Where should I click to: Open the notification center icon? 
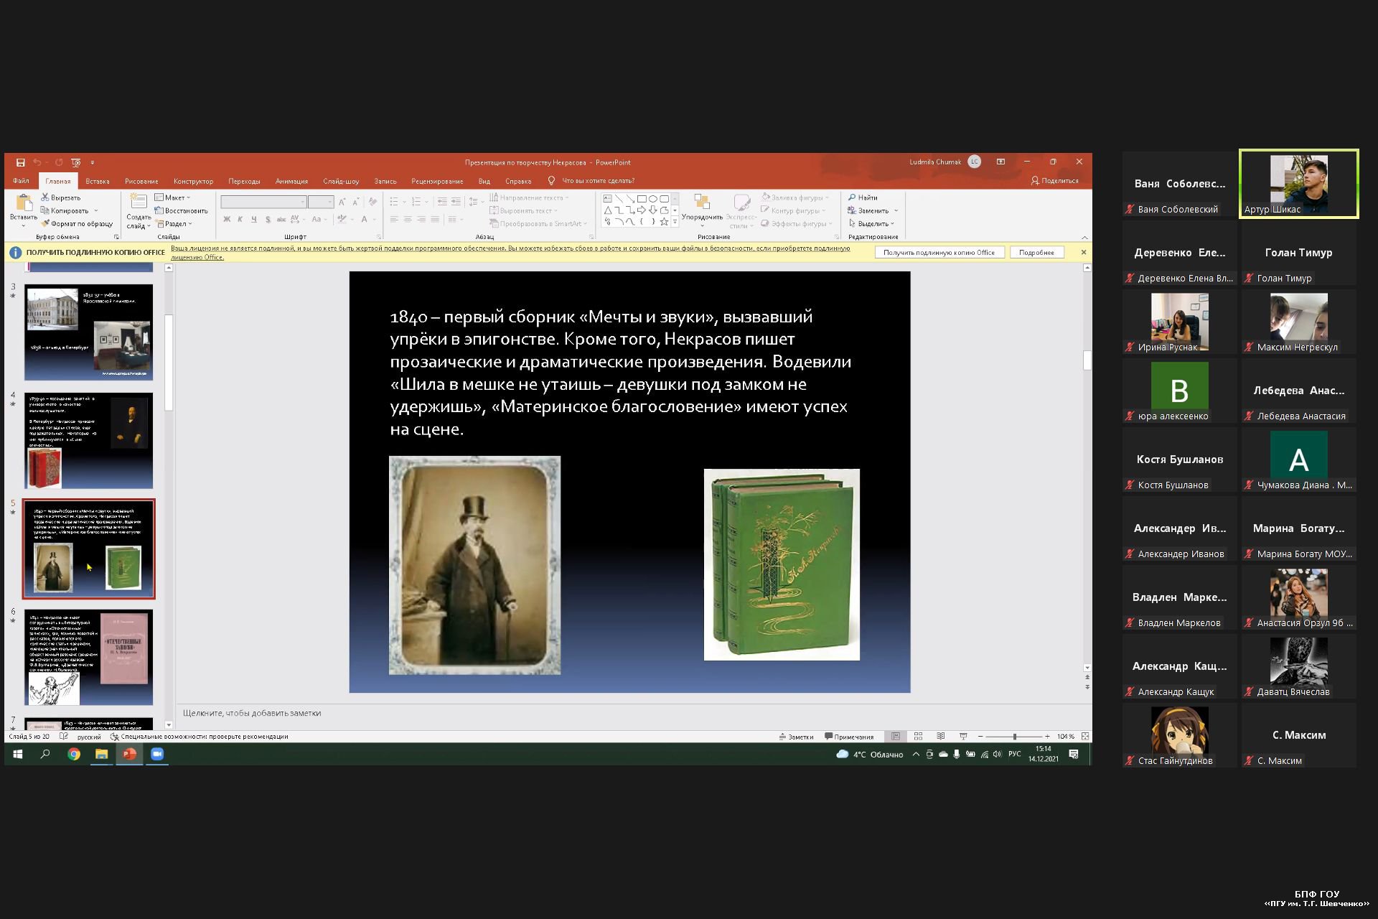click(x=1074, y=754)
